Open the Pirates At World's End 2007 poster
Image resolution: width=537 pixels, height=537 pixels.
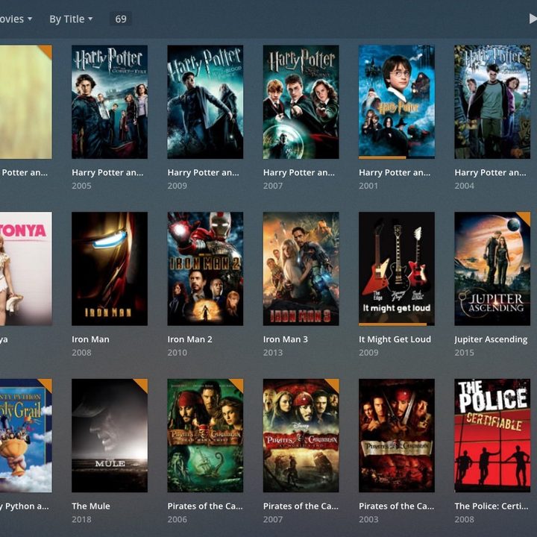coord(301,436)
